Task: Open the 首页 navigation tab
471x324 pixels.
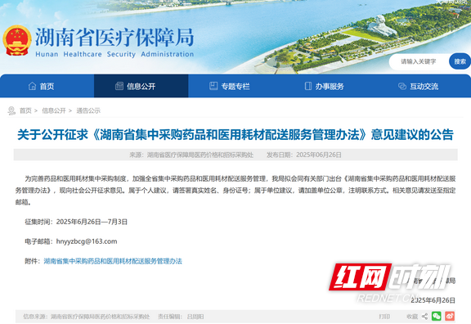Action: click(x=47, y=86)
